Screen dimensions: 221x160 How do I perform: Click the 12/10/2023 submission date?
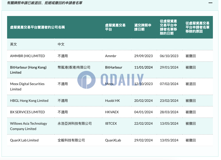click(143, 84)
